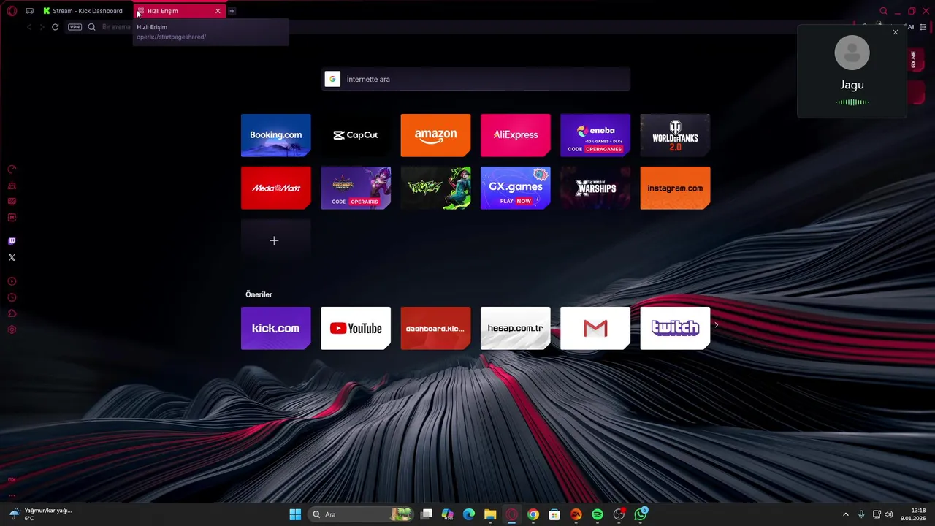Viewport: 935px width, 526px height.
Task: Open the AI assistant button
Action: point(909,27)
